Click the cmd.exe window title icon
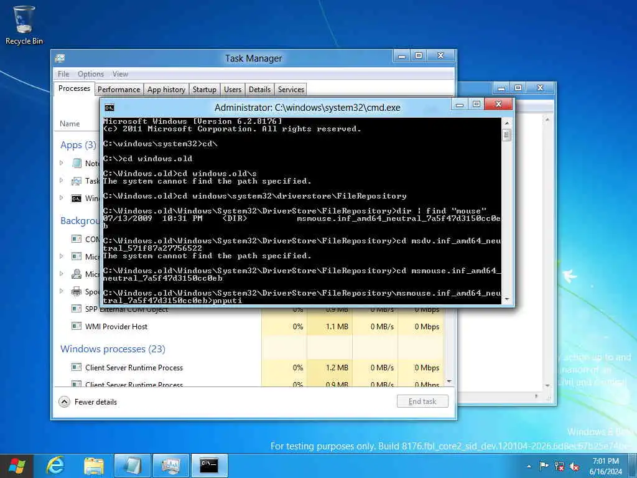The height and width of the screenshot is (478, 637). pyautogui.click(x=109, y=107)
